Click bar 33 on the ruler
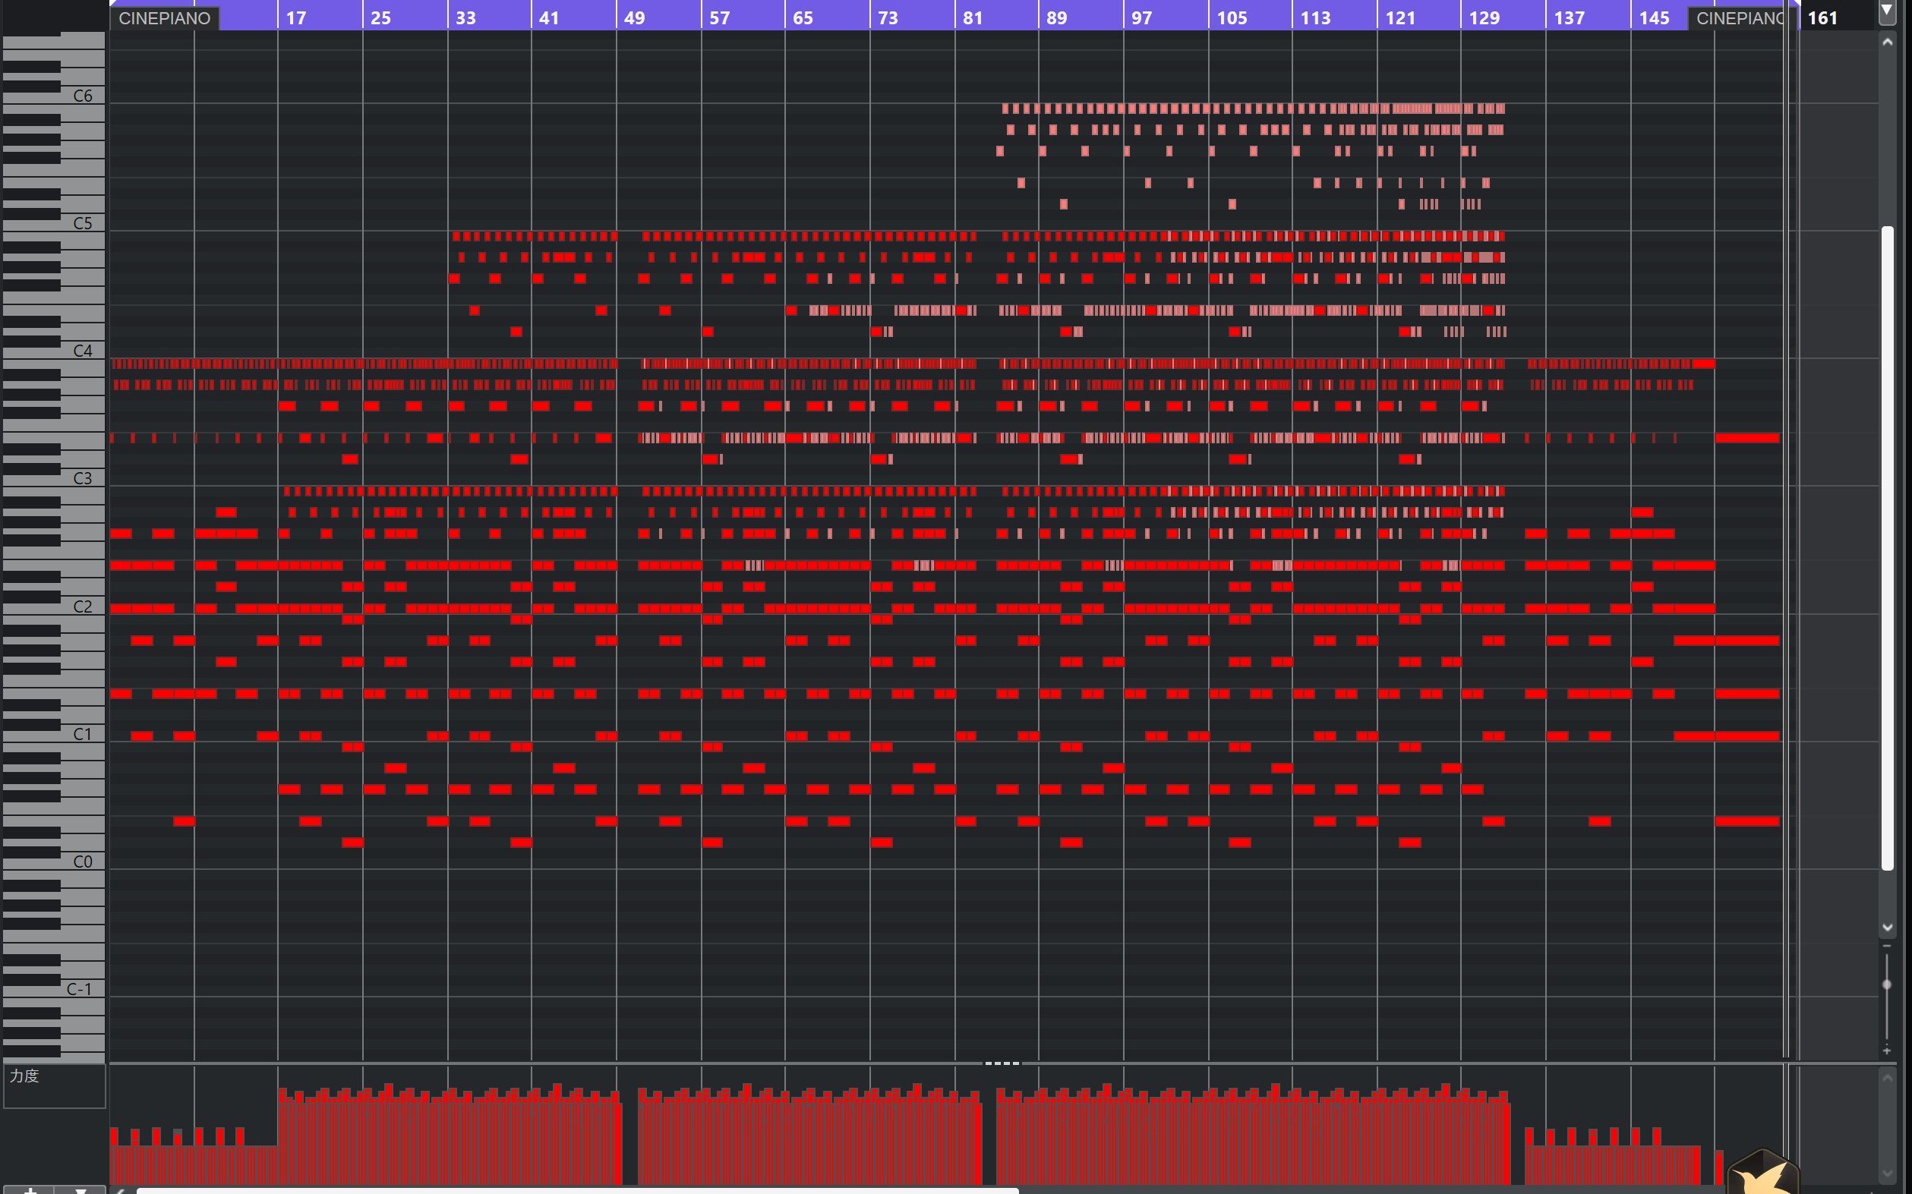This screenshot has width=1912, height=1194. click(x=465, y=18)
